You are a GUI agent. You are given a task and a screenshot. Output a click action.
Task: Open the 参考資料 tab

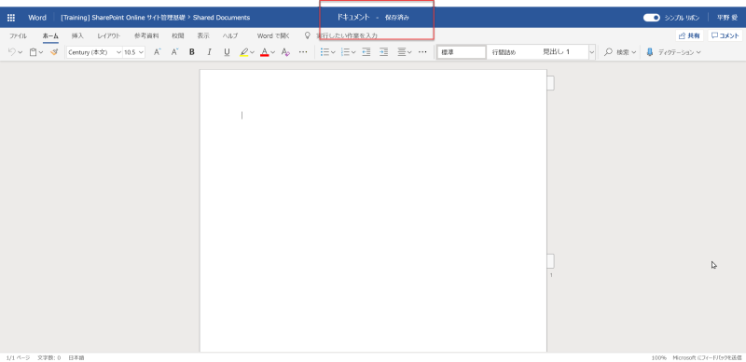tap(146, 35)
